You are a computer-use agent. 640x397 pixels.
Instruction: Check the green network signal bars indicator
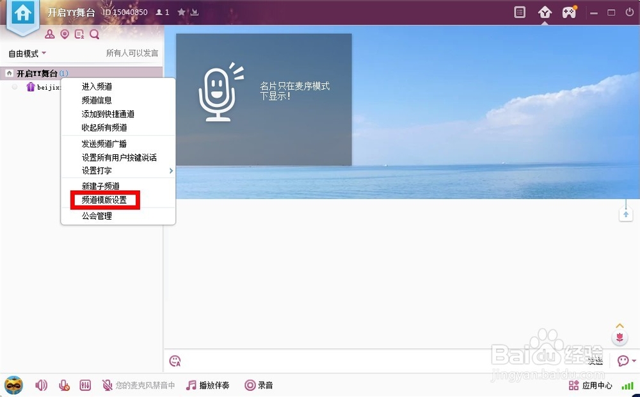[627, 385]
